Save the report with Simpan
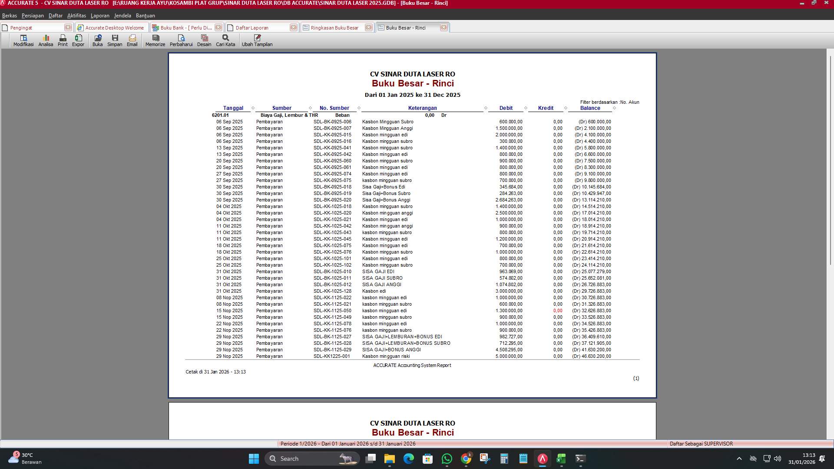This screenshot has width=834, height=469. pos(115,41)
